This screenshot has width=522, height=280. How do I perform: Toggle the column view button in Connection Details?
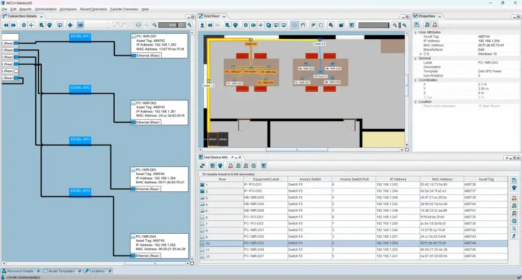[81, 24]
